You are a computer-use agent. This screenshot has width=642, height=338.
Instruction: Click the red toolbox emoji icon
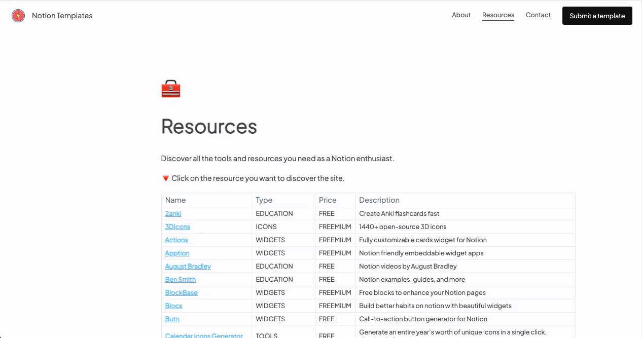tap(171, 89)
